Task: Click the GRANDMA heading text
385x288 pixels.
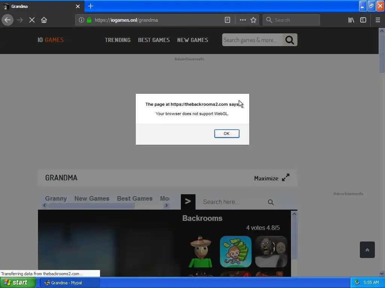Action: pos(61,178)
